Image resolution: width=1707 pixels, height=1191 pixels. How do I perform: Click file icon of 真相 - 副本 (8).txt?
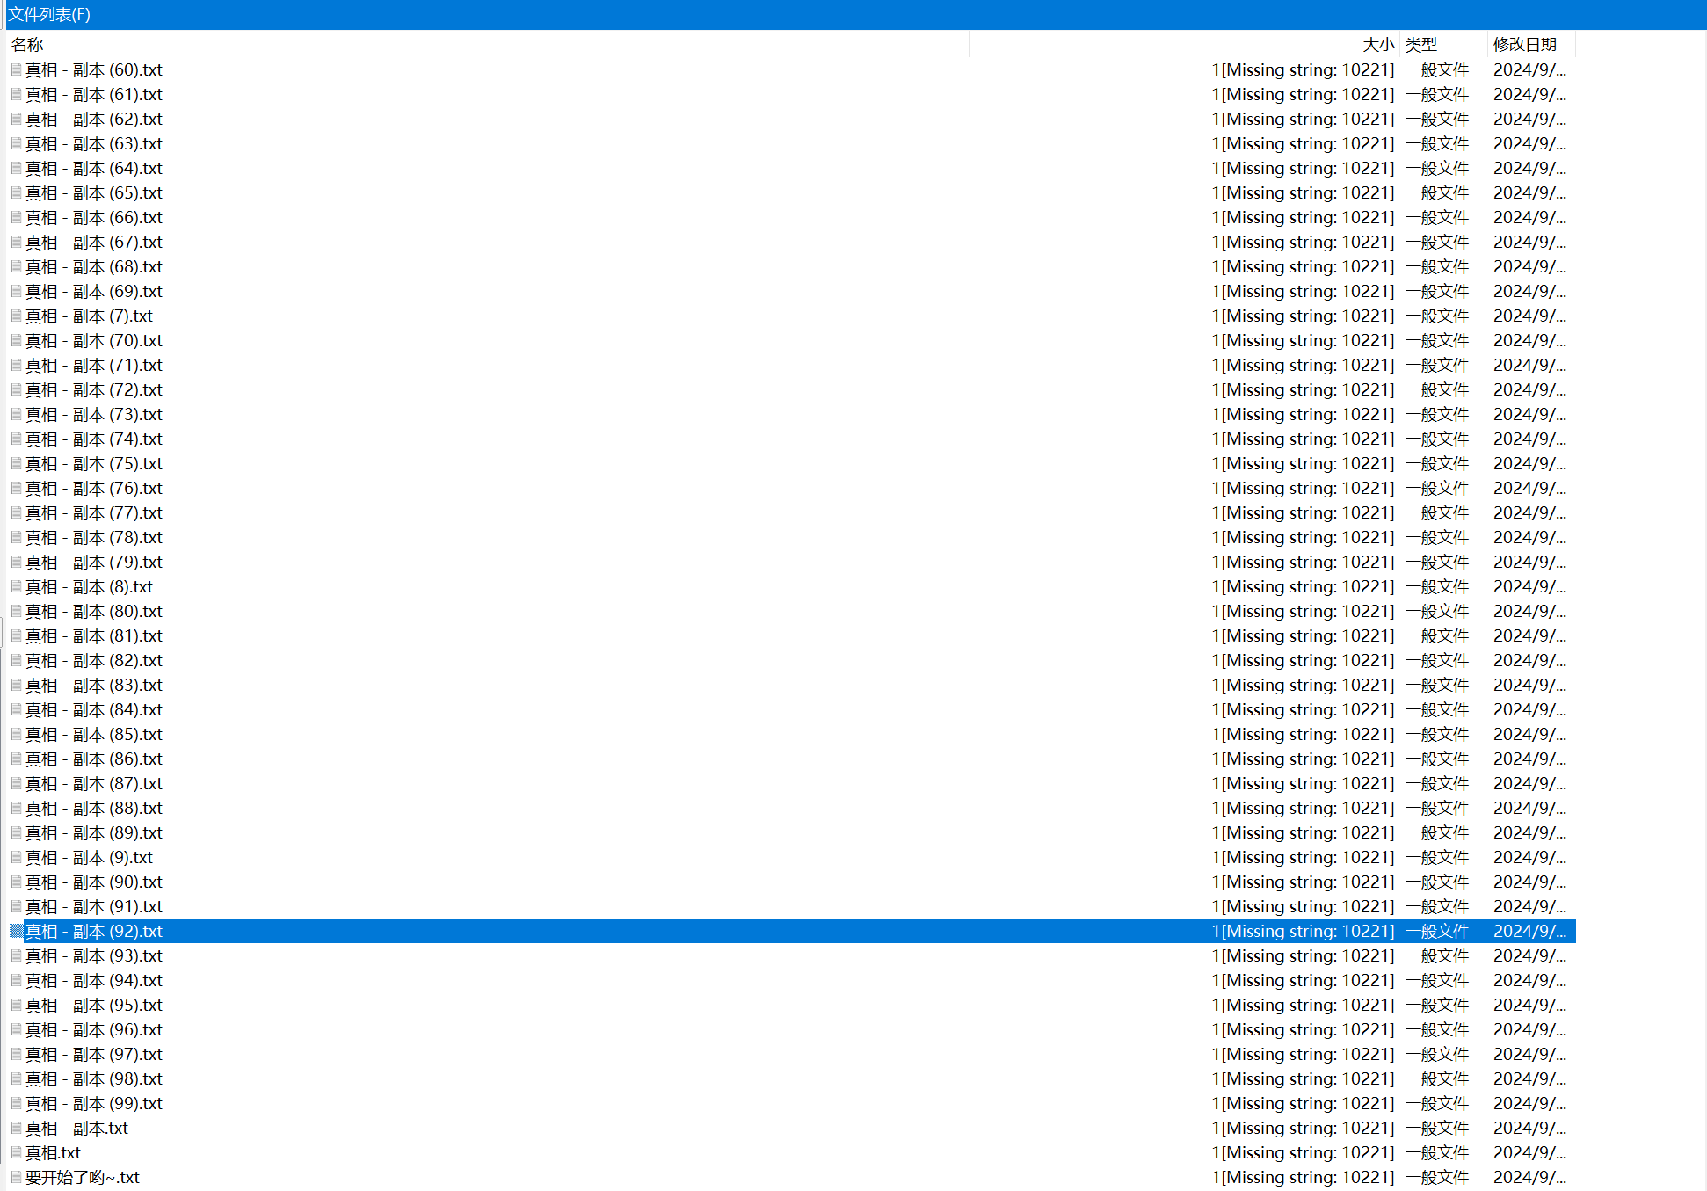(16, 586)
